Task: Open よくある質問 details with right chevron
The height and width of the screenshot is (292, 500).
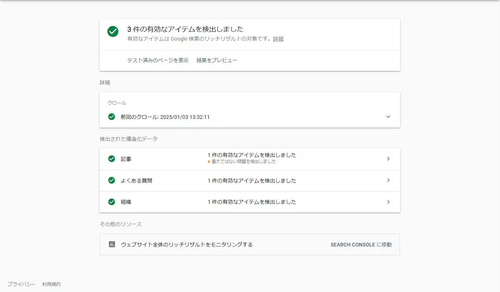Action: [x=388, y=181]
